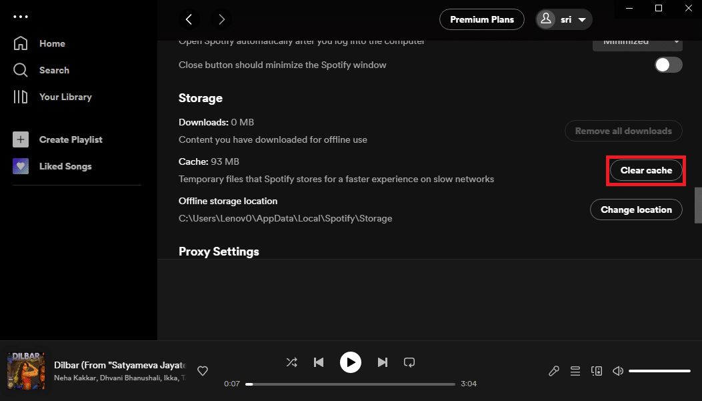Click the Create Playlist plus icon
The width and height of the screenshot is (702, 401).
(x=21, y=140)
